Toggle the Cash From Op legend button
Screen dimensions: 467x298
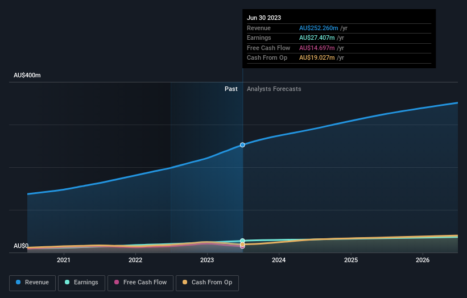[x=207, y=283]
